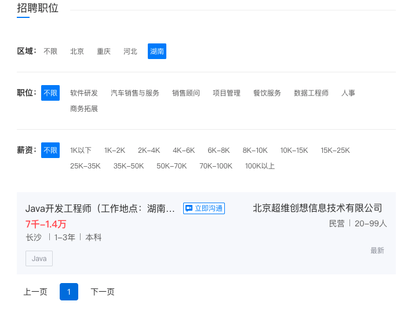
Task: Click the 最新 label
Action: 377,251
